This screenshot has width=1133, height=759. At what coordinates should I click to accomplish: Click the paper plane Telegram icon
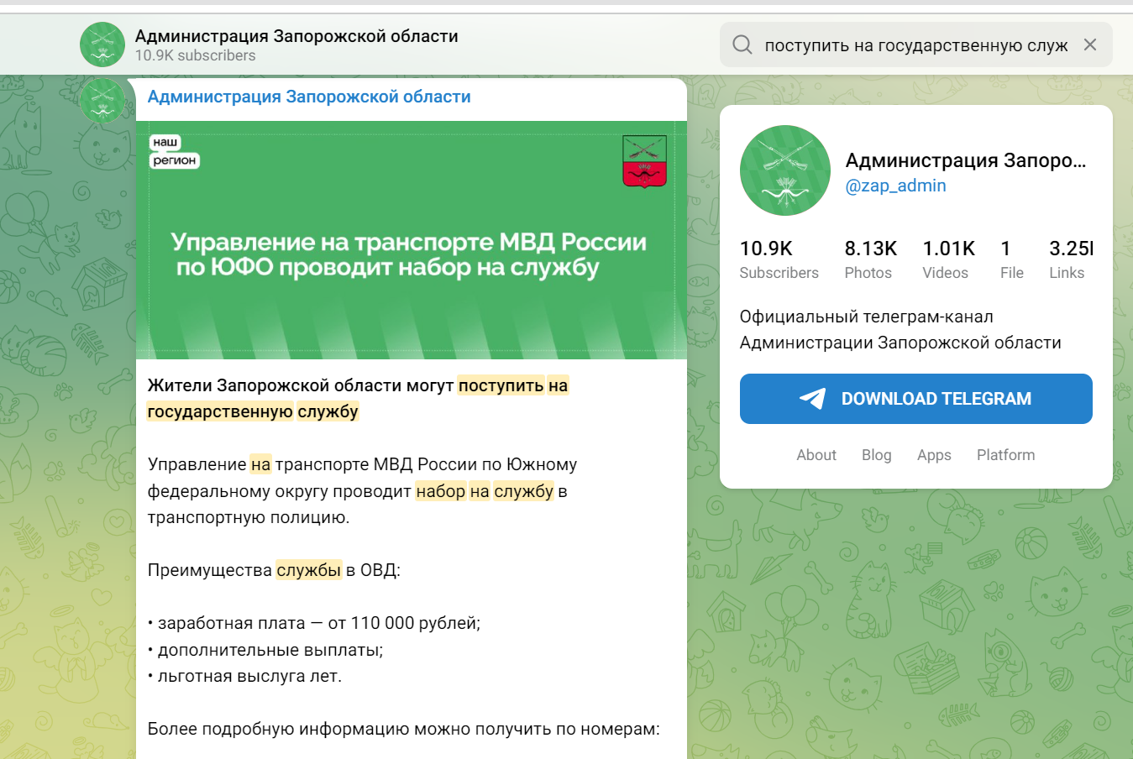coord(812,399)
